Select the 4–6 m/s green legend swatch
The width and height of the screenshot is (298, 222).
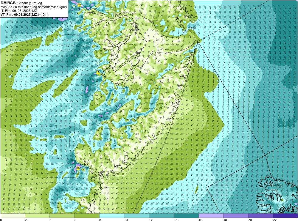tap(62, 216)
